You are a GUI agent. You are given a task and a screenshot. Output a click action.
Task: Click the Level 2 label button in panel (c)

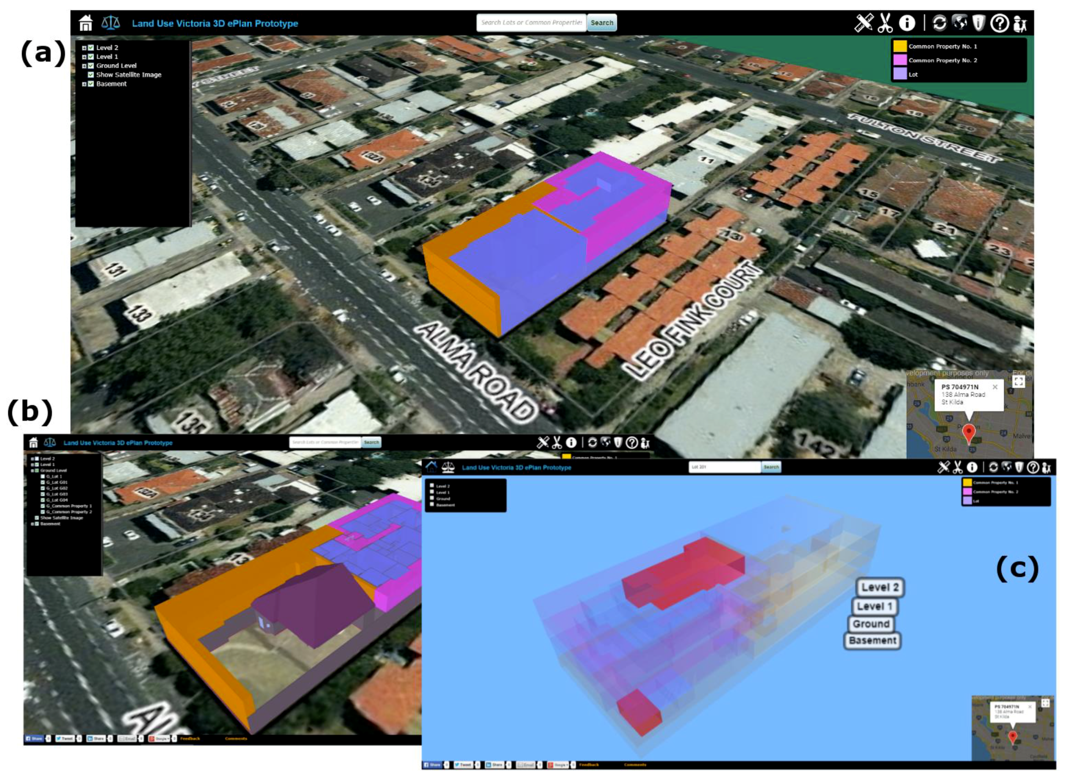coord(880,588)
